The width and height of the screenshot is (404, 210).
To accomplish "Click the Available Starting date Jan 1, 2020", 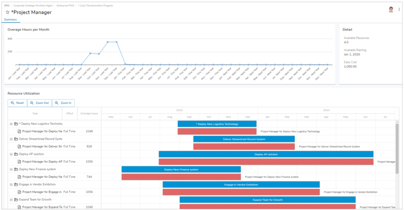I will pyautogui.click(x=352, y=54).
